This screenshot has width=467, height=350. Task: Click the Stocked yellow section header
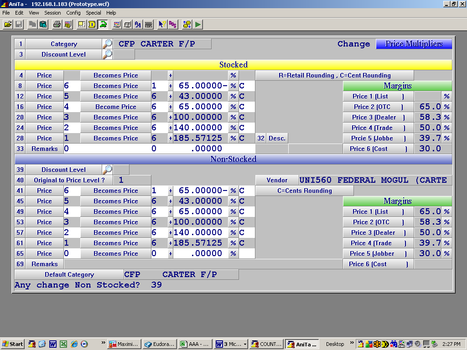233,65
